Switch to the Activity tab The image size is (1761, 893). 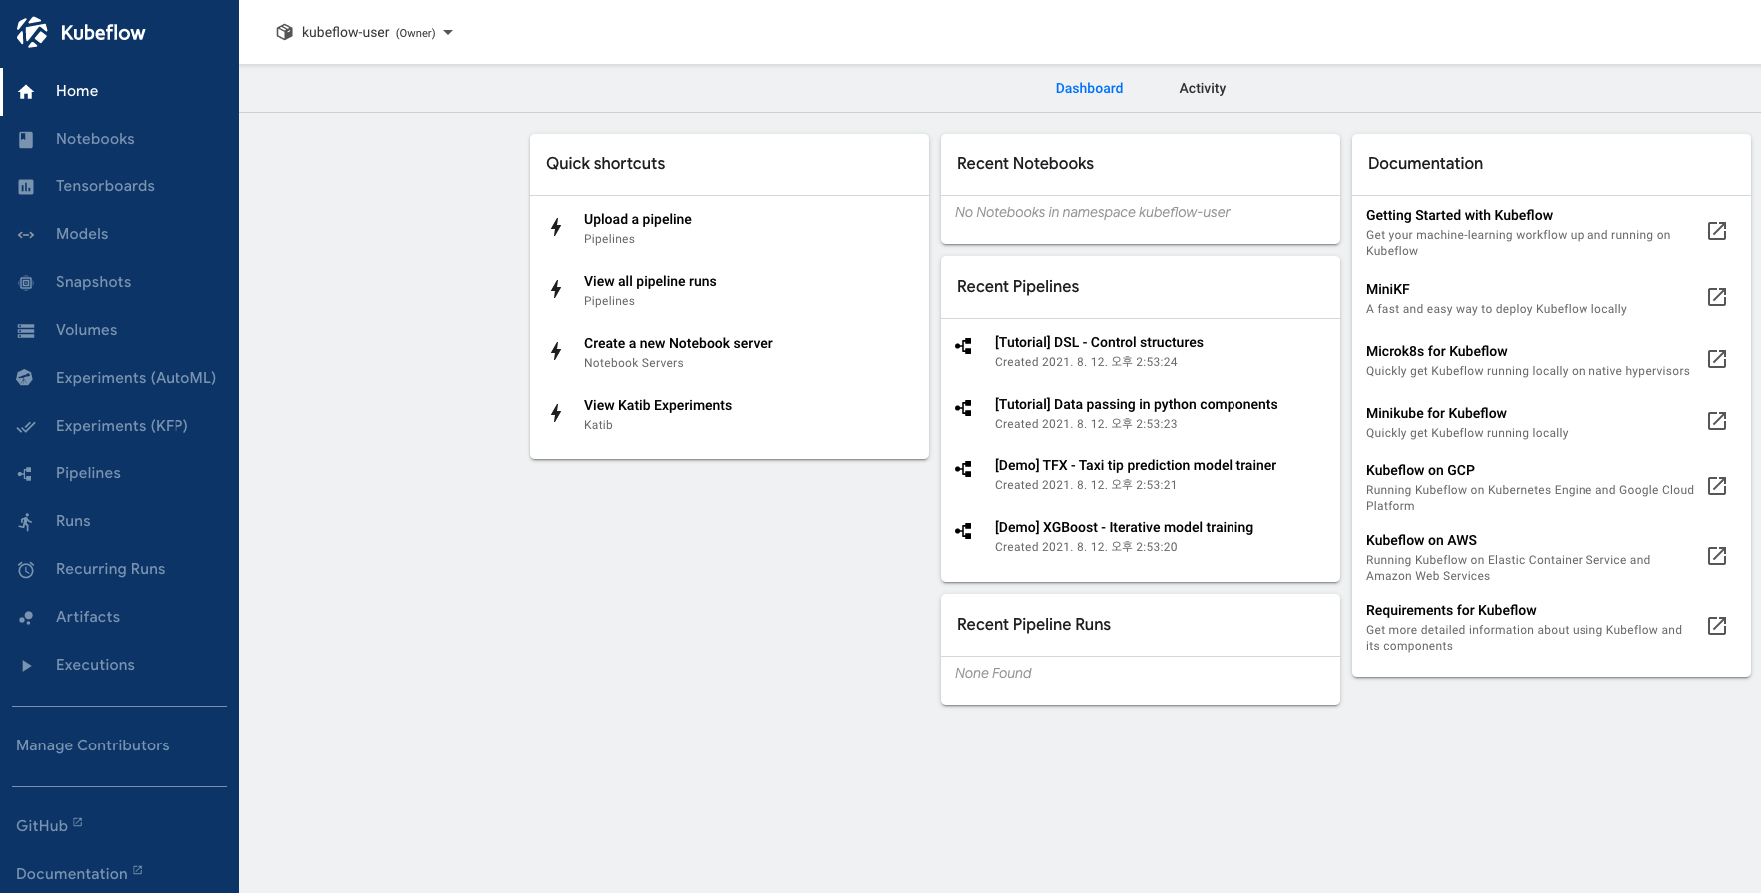click(x=1202, y=88)
